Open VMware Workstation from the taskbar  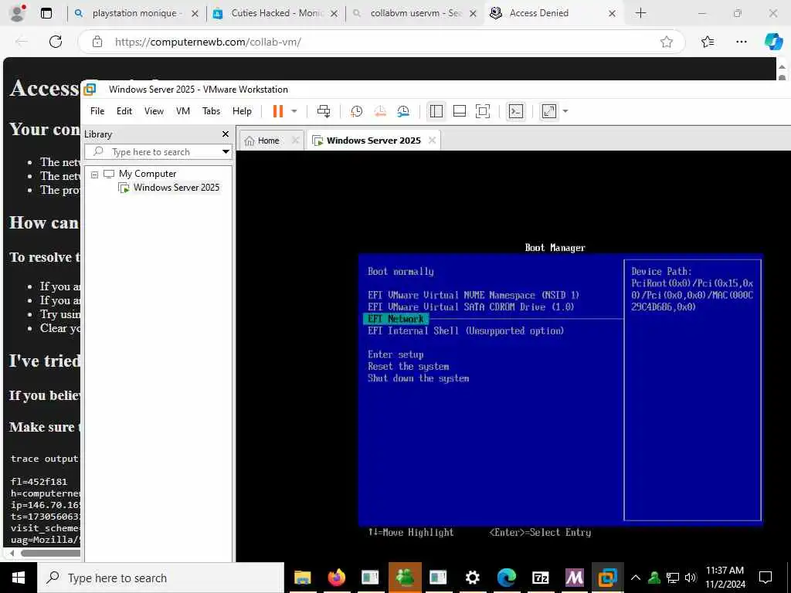click(608, 578)
